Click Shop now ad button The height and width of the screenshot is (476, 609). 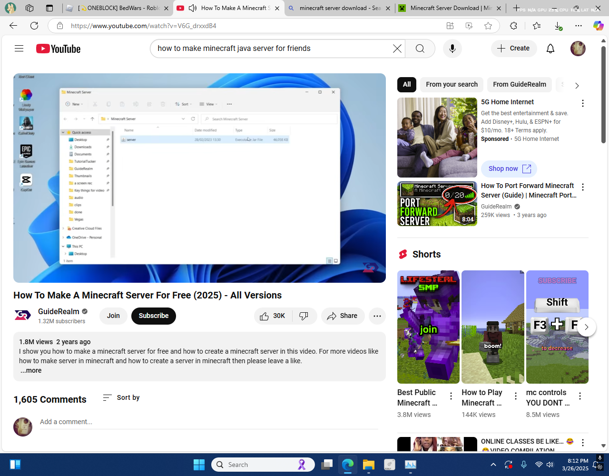click(x=509, y=169)
